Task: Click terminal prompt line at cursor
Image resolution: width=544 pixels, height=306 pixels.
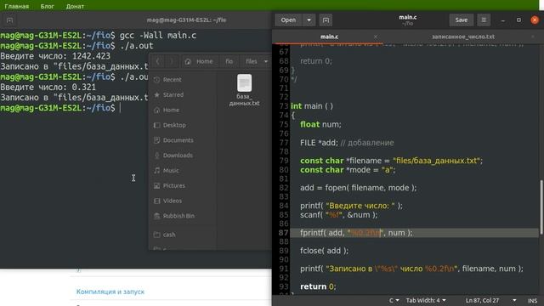Action: click(60, 108)
